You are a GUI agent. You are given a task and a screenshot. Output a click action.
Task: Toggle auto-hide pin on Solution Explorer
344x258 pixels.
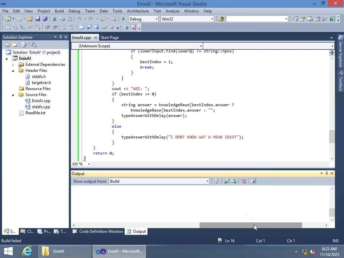(60, 37)
